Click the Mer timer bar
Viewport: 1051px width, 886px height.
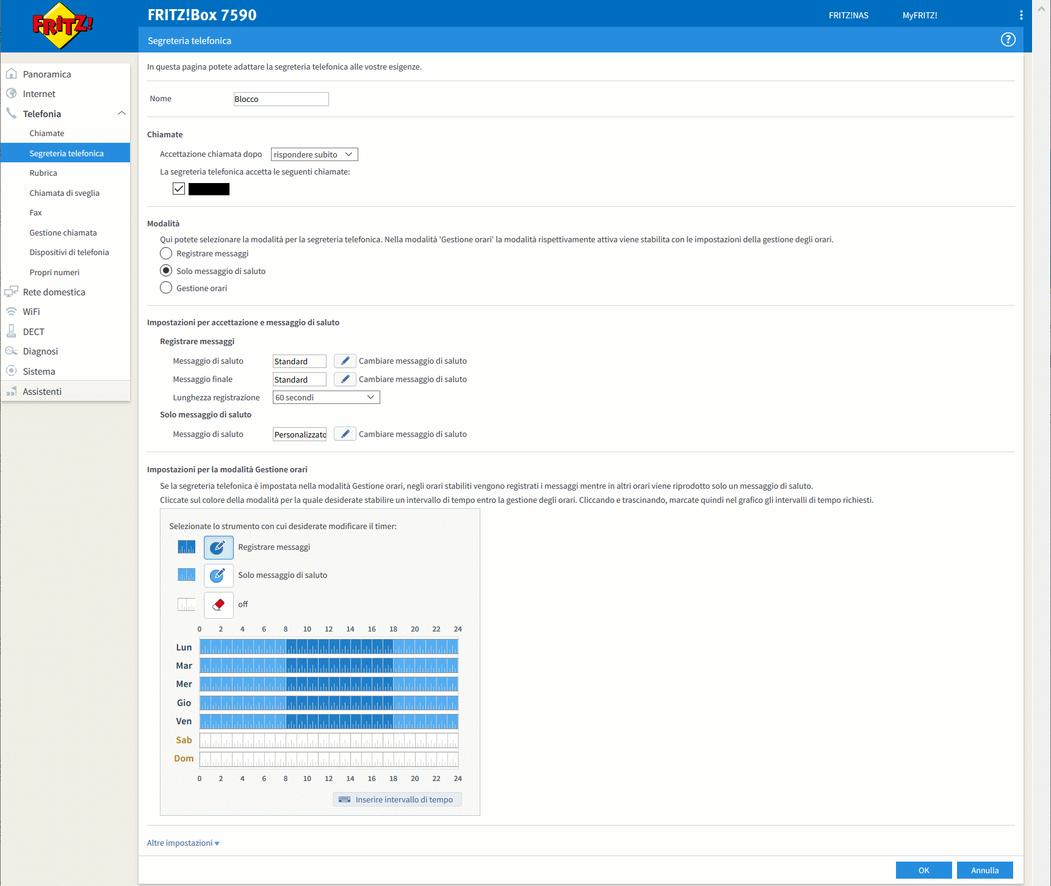(329, 684)
